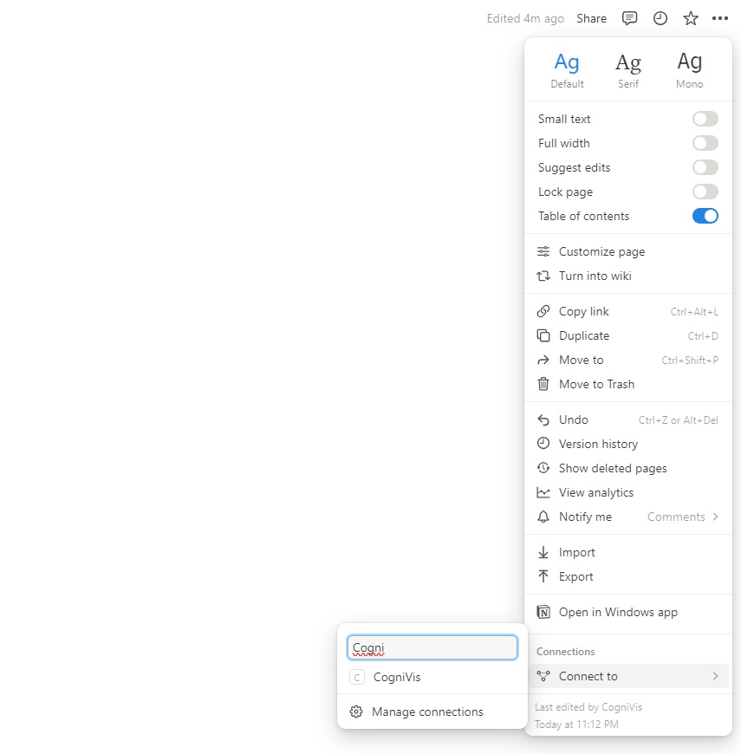Toggle Lock page switch
This screenshot has width=741, height=754.
(x=705, y=192)
